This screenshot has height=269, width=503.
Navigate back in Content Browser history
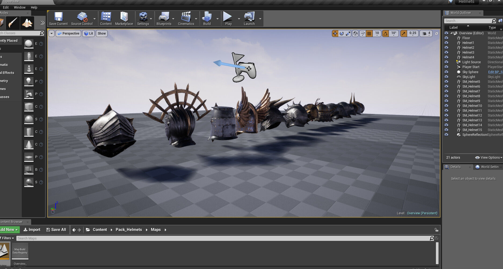click(x=74, y=230)
